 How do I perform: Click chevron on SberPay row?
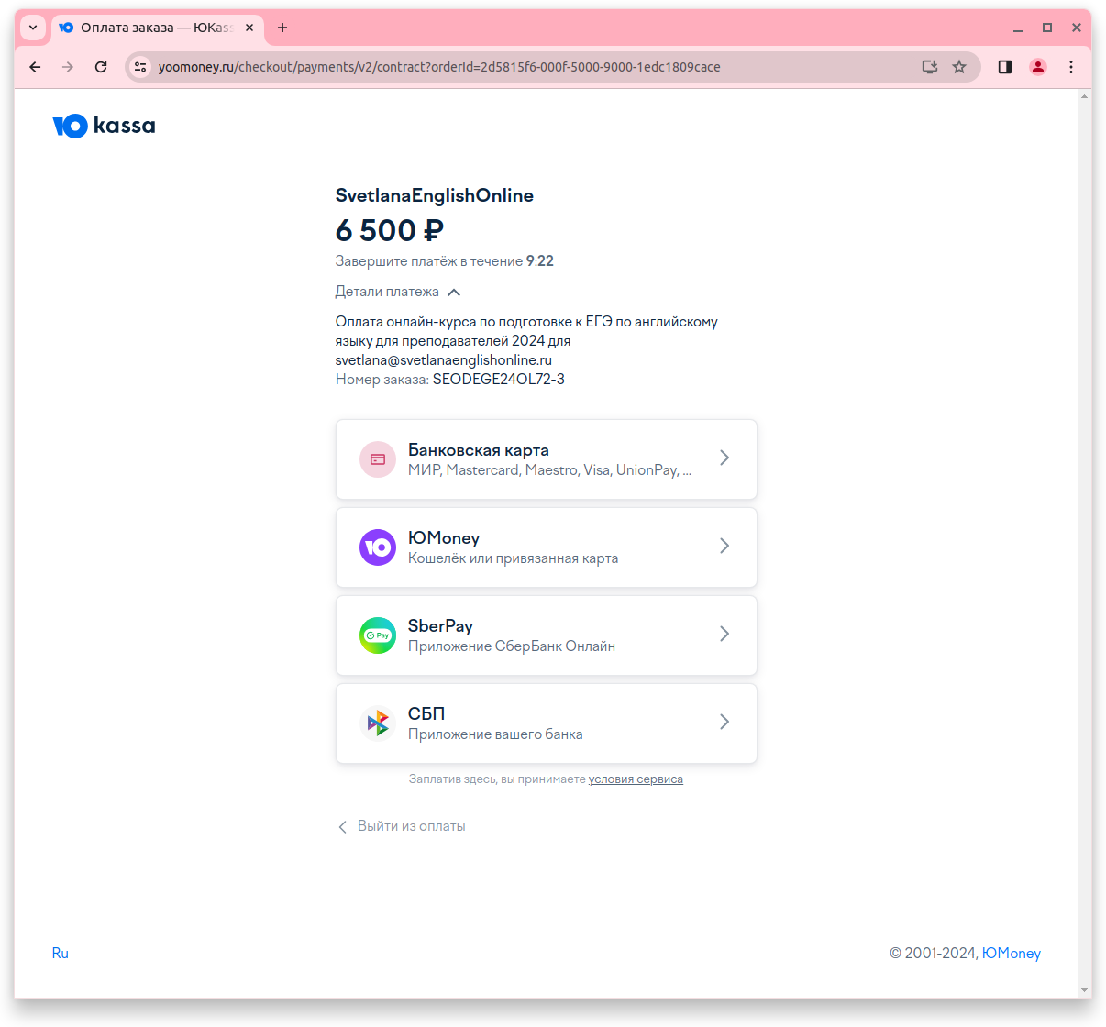[x=724, y=634]
